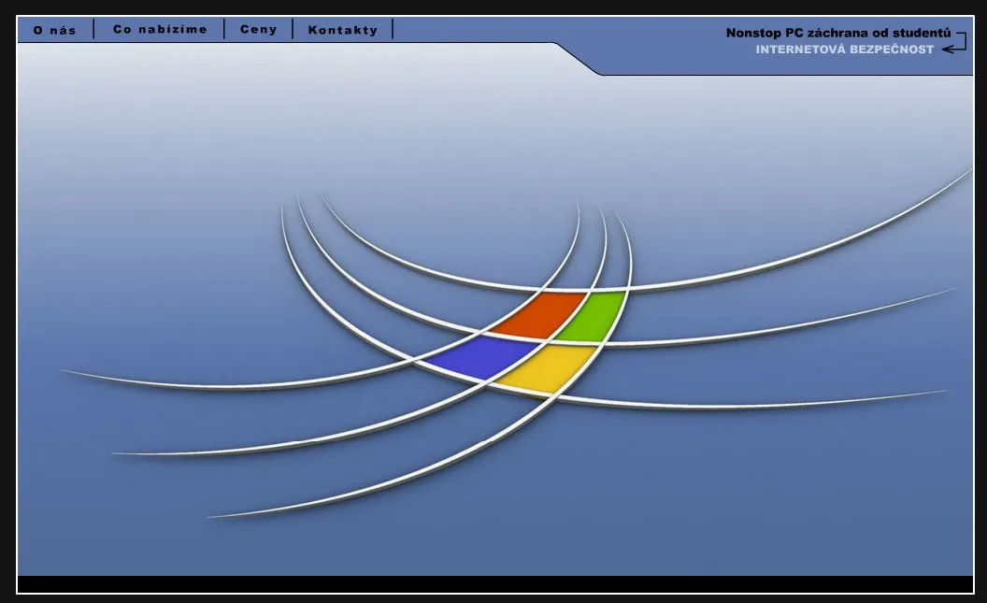The image size is (987, 603).
Task: Open the INTERNETOVÁ BEZPEČNOST link
Action: click(x=844, y=50)
